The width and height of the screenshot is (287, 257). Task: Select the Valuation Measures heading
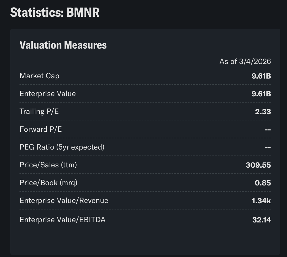click(x=63, y=45)
